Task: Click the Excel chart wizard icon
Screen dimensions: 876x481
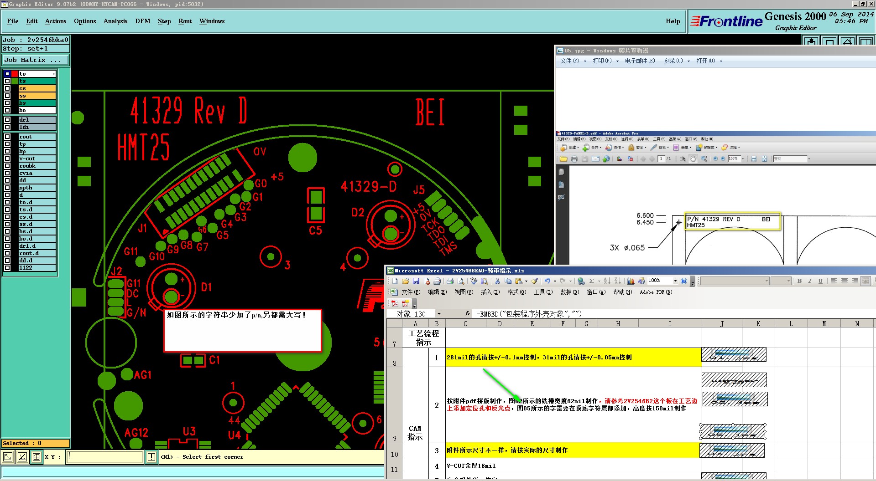Action: coord(631,281)
